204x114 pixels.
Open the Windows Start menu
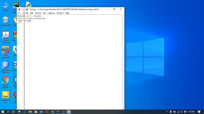tap(3, 112)
